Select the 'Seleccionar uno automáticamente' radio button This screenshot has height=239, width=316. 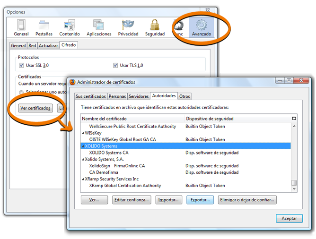[x=21, y=92]
